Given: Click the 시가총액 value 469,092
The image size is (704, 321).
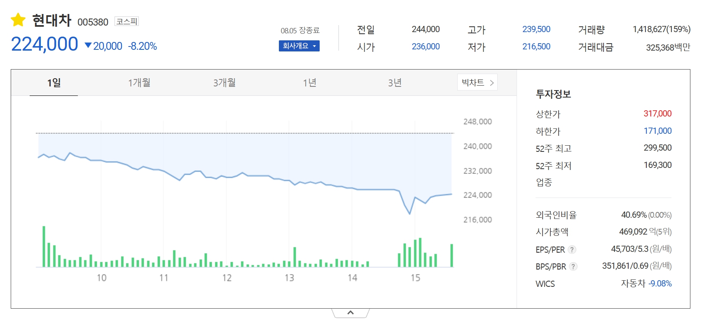Looking at the screenshot, I should [633, 232].
